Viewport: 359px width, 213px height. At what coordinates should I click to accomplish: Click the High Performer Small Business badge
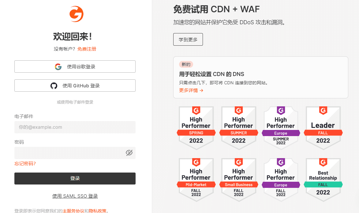238,180
